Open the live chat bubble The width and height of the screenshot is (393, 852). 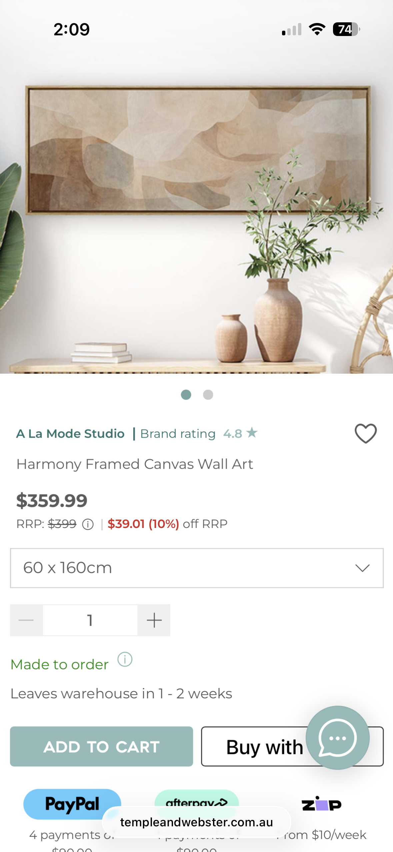tap(338, 738)
